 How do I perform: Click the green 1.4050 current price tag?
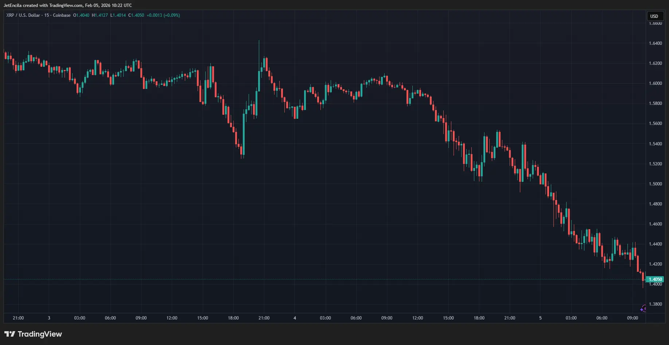pyautogui.click(x=655, y=279)
